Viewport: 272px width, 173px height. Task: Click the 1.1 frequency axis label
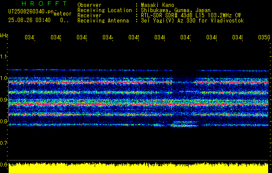point(3,57)
